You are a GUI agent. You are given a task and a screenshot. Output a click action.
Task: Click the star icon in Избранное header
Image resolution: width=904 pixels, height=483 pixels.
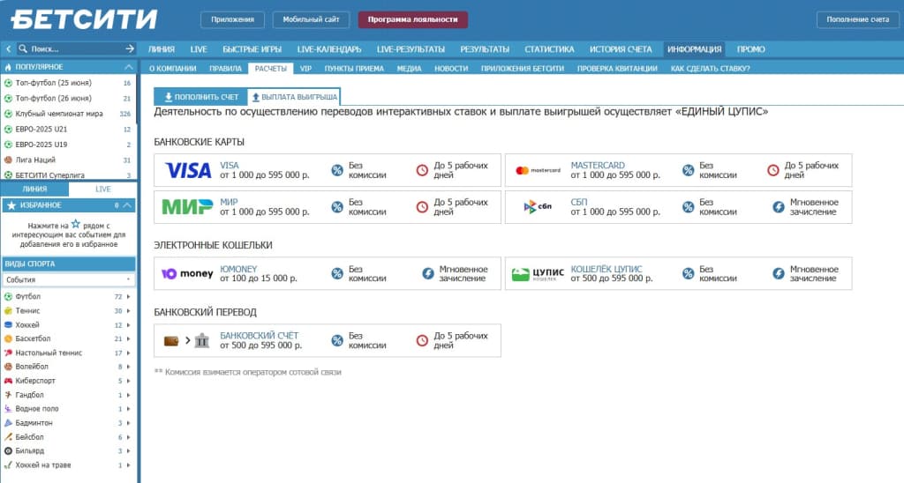[11, 205]
